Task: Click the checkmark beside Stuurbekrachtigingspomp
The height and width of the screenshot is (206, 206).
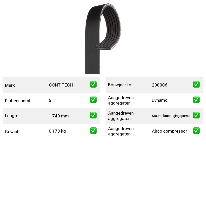Action: pos(196,115)
